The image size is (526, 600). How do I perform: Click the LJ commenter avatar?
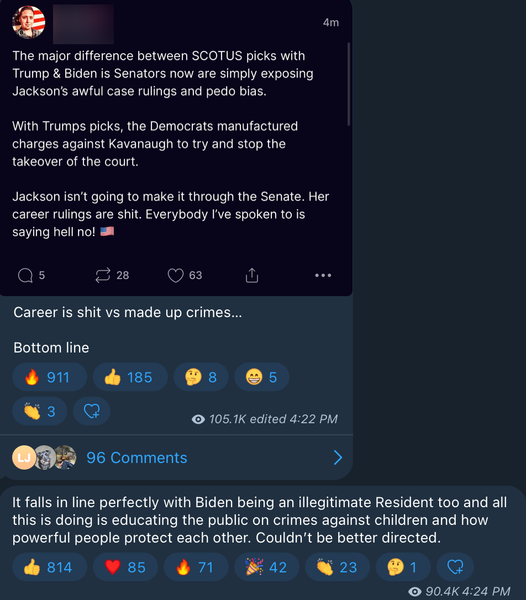point(24,457)
